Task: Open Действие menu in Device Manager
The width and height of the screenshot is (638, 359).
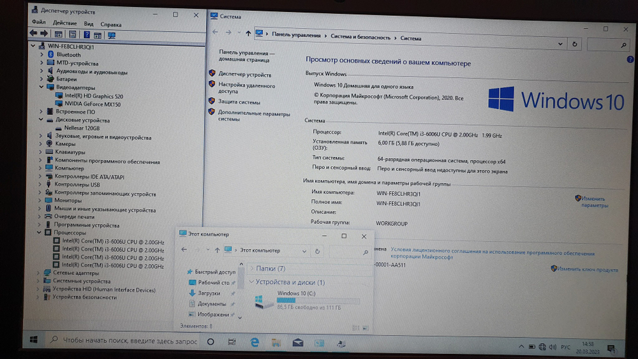Action: [64, 23]
